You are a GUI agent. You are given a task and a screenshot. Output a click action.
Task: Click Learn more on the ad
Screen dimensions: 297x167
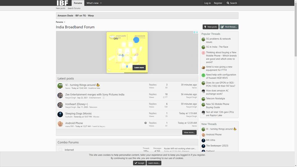point(139,68)
